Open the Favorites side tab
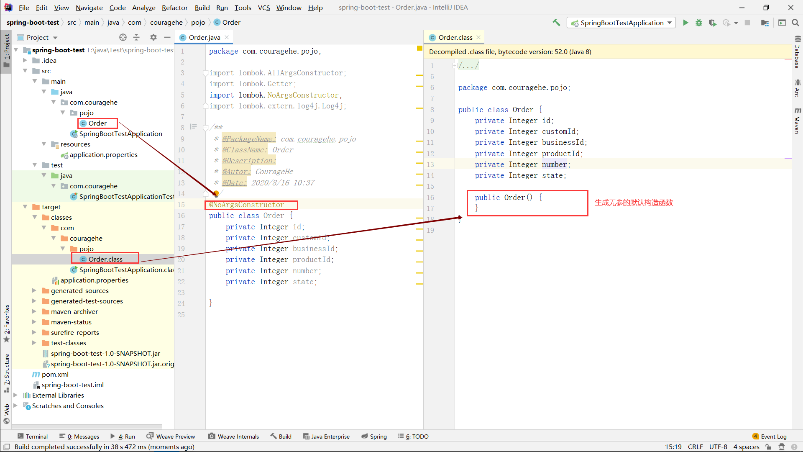Screen dimensions: 803x452 click(6, 323)
